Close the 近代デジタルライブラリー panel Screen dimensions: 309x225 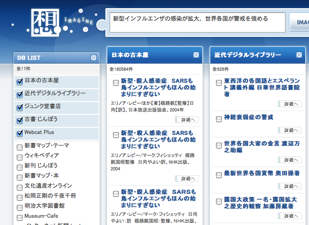[299, 55]
